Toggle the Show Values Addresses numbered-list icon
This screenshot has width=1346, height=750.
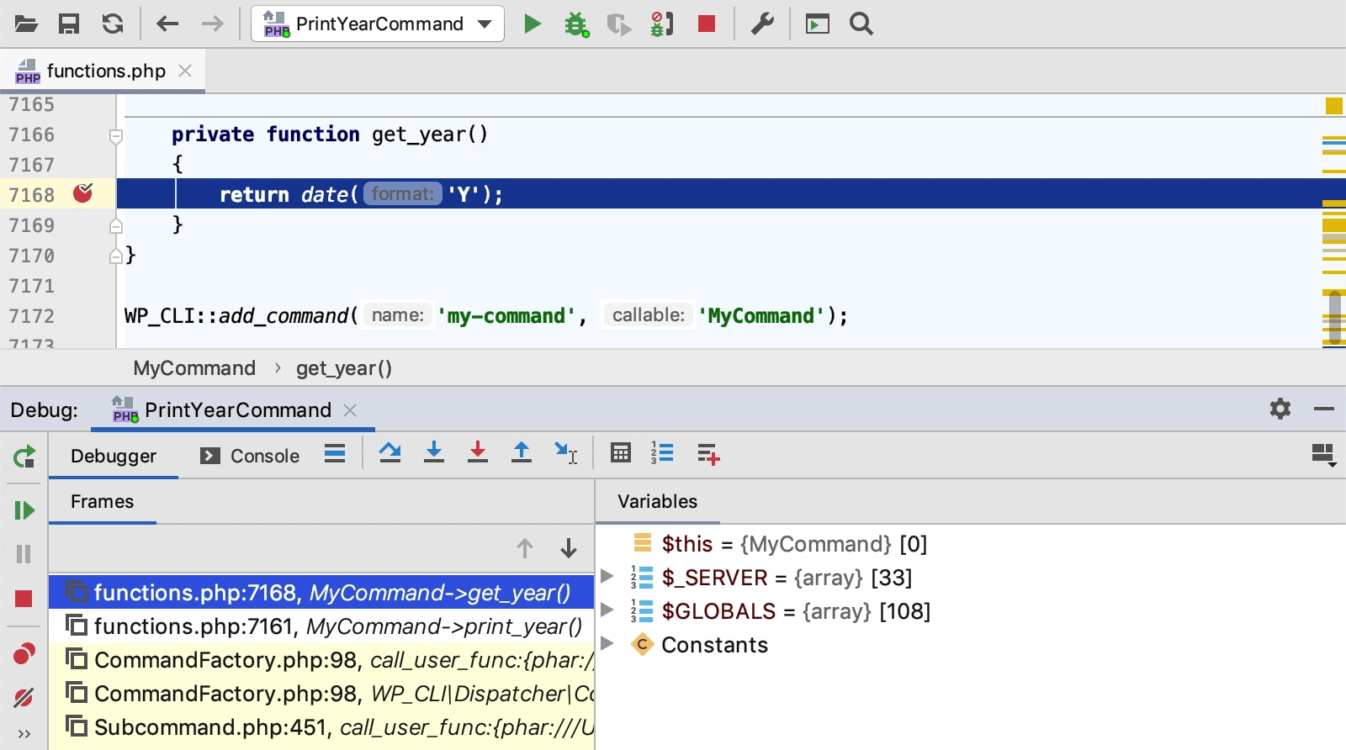pos(662,453)
